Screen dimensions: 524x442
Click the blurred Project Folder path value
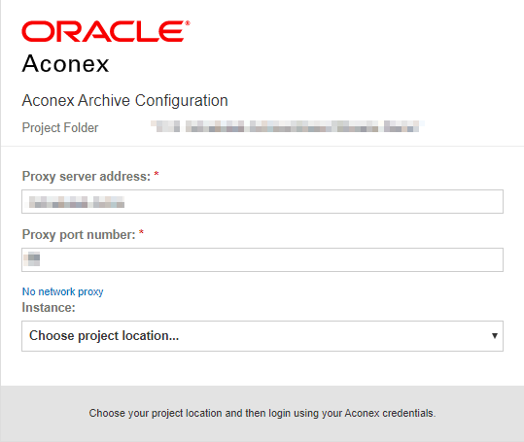pos(288,126)
